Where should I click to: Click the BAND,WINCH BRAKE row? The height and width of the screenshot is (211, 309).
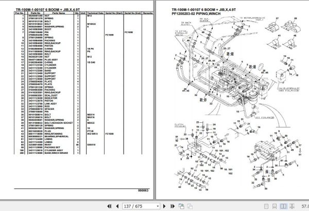(83, 153)
